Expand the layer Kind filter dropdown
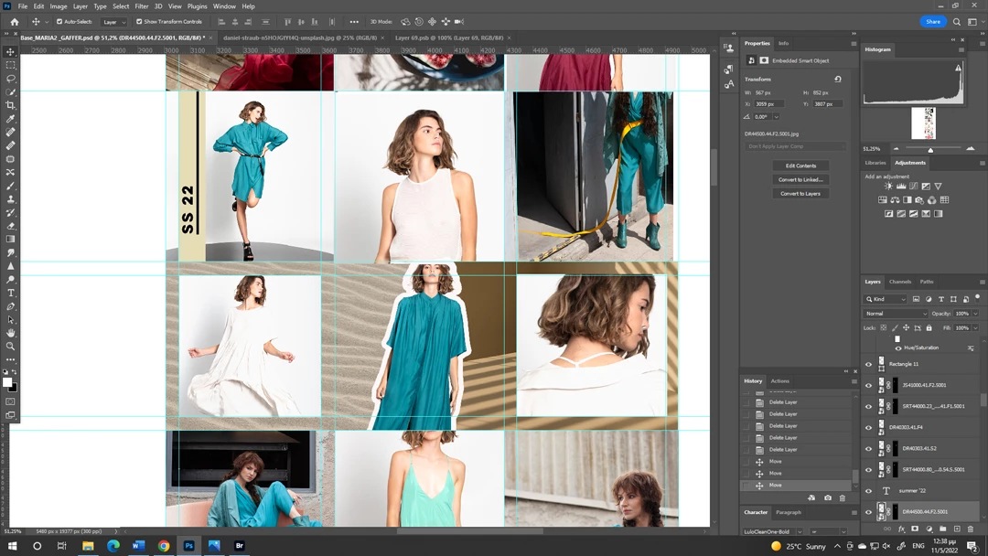988x556 pixels. coord(886,299)
